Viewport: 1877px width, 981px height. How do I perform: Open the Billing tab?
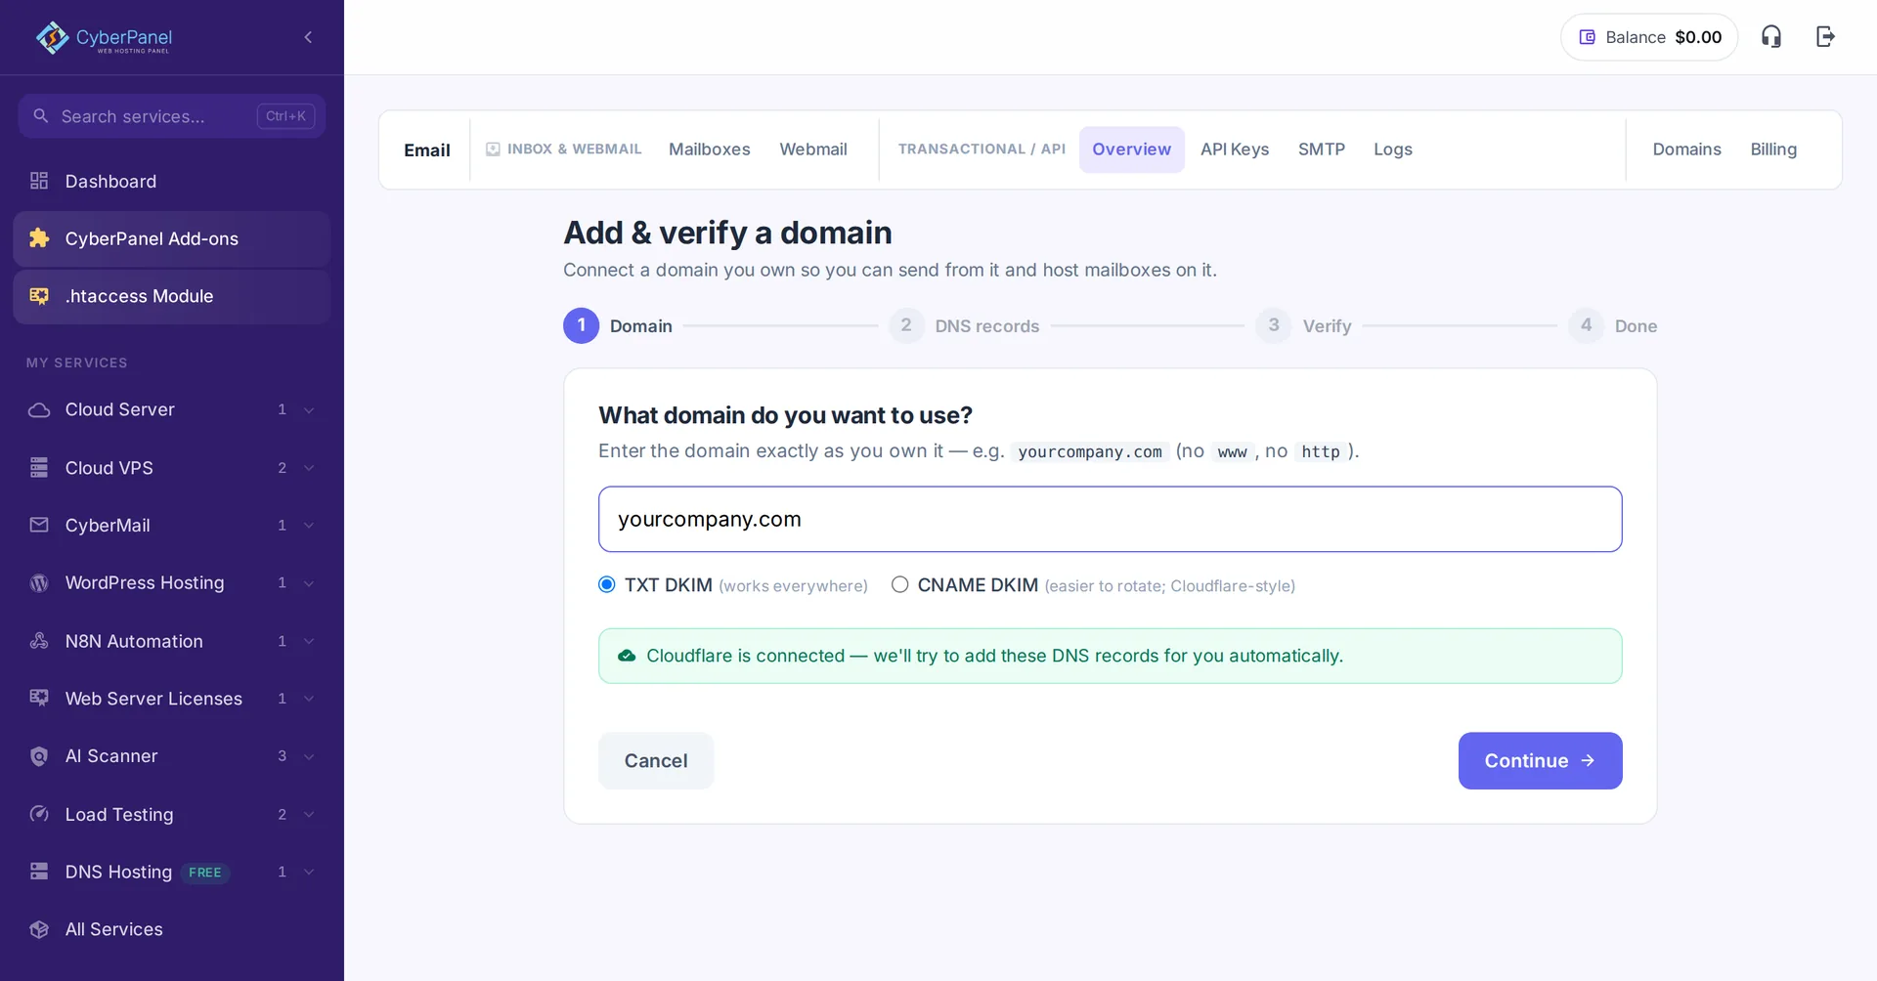1773,149
